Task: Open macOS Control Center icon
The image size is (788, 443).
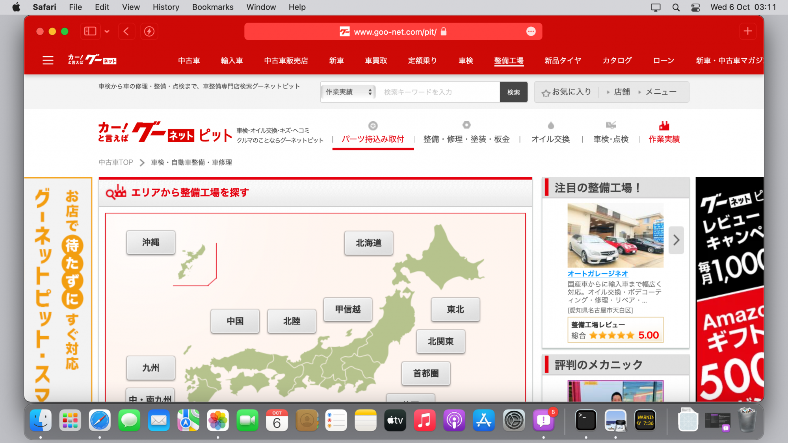Action: 695,7
